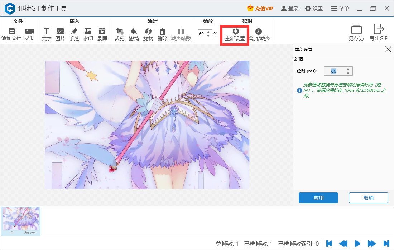Open 增加/减少 delay adjust tool
The image size is (394, 250).
259,34
